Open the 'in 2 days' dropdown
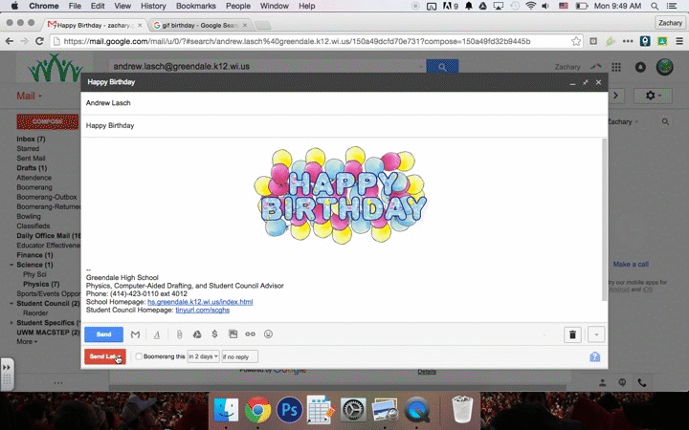 (203, 356)
